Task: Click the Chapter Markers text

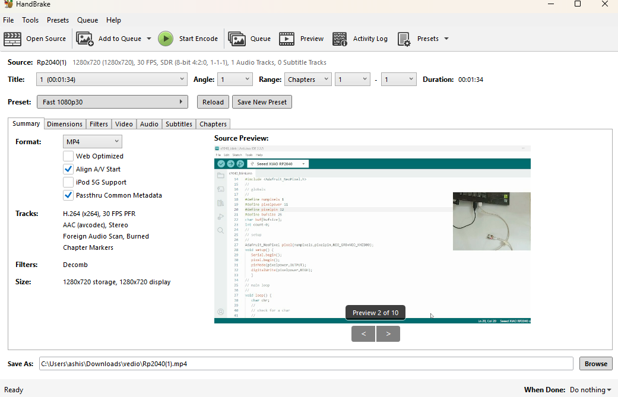Action: (x=88, y=247)
